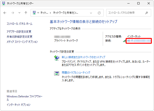Click the Wi-Fi connection link
Image resolution: width=154 pixels, height=111 pixels.
139,41
